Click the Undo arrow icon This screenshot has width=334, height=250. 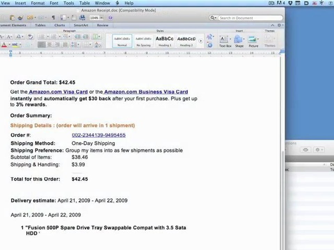30,18
